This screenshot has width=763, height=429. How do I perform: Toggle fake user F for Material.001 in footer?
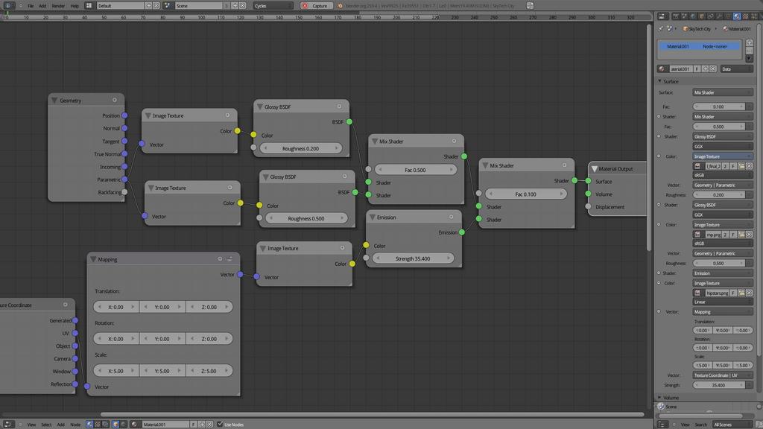click(x=193, y=424)
